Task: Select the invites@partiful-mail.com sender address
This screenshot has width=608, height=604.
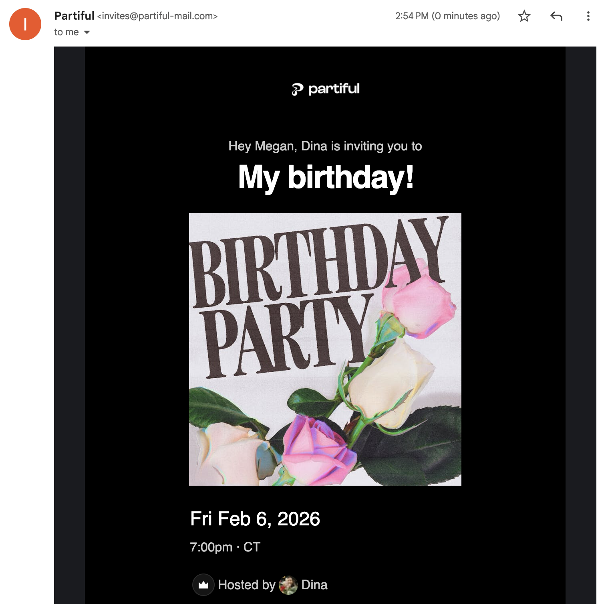Action: point(157,16)
